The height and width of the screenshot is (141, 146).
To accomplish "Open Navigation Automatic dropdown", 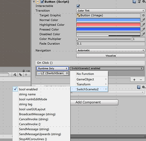I will 110,50.
